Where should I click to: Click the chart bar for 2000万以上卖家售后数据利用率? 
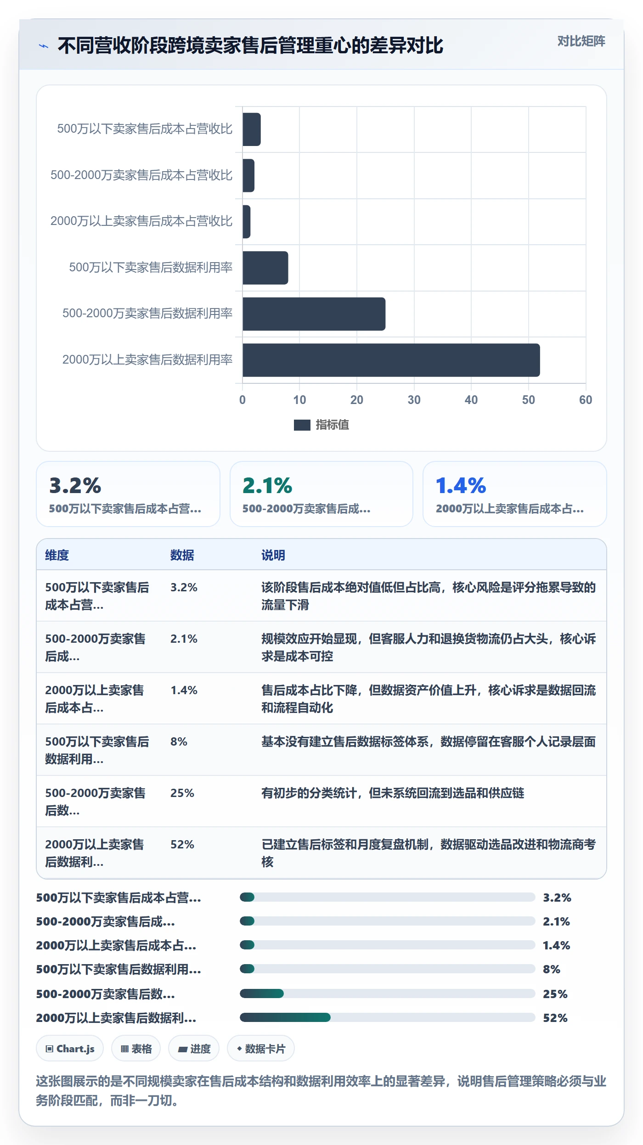click(x=391, y=360)
